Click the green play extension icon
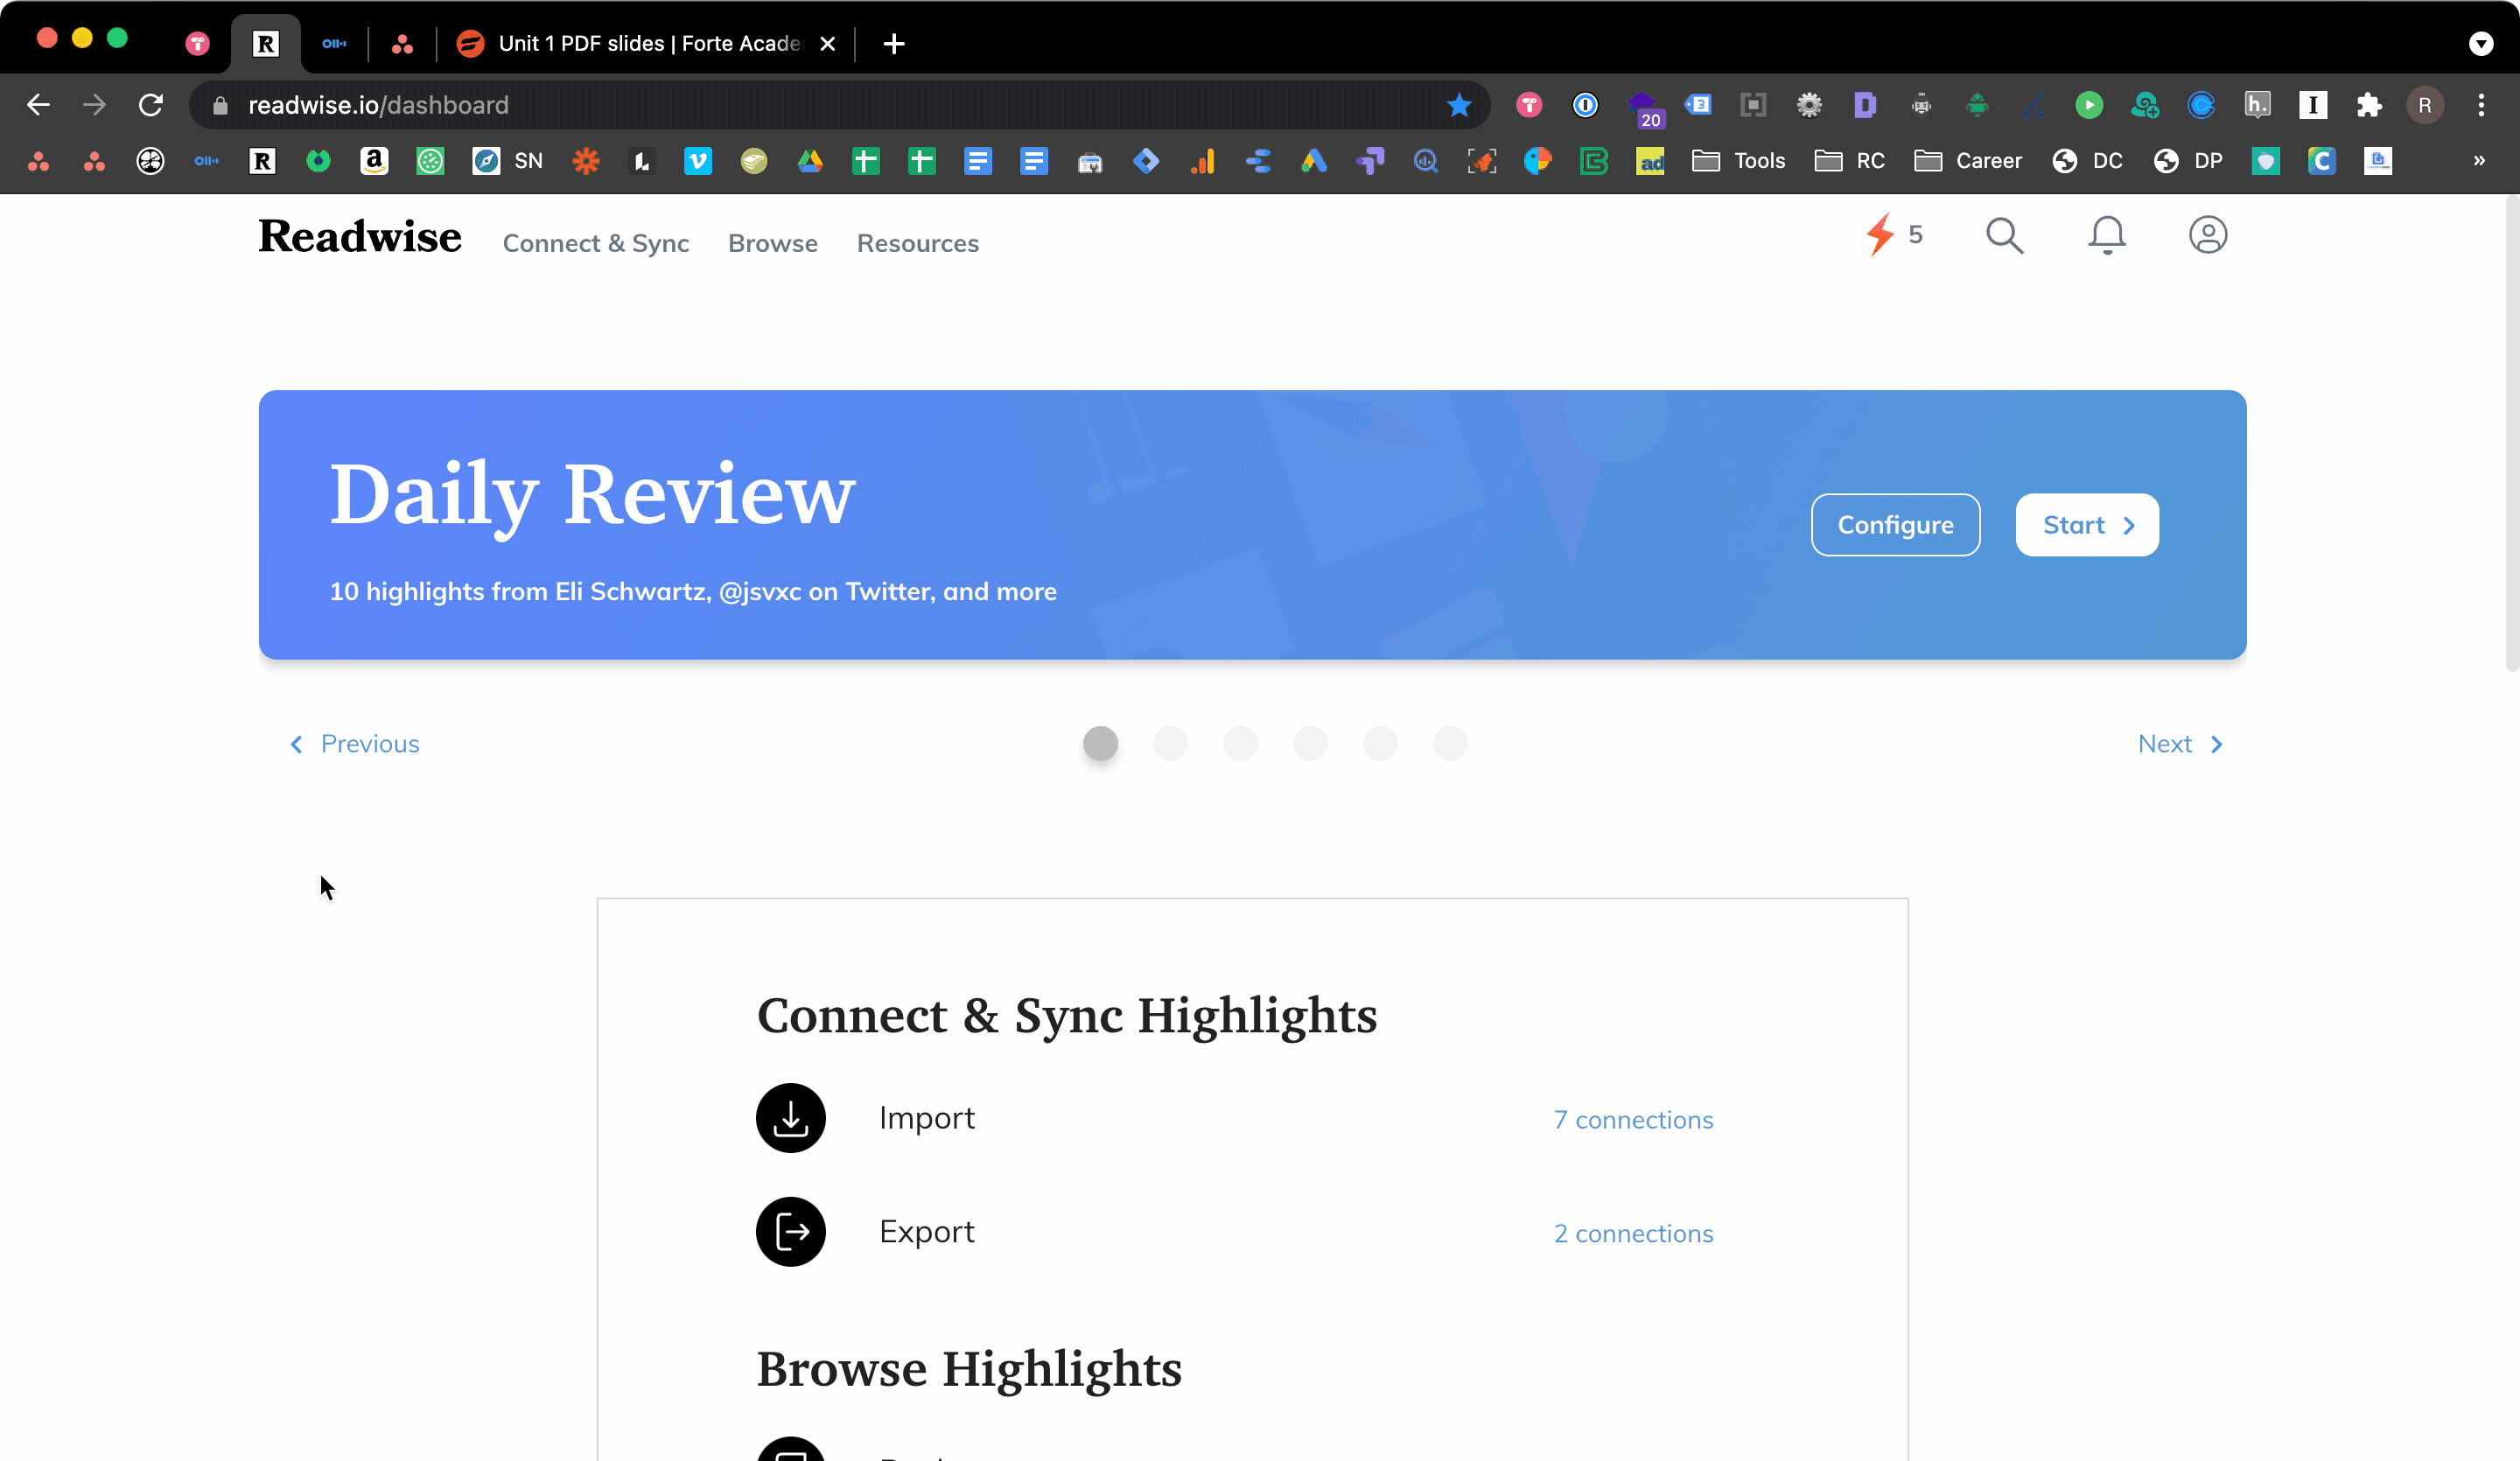The width and height of the screenshot is (2520, 1461). coord(2089,105)
